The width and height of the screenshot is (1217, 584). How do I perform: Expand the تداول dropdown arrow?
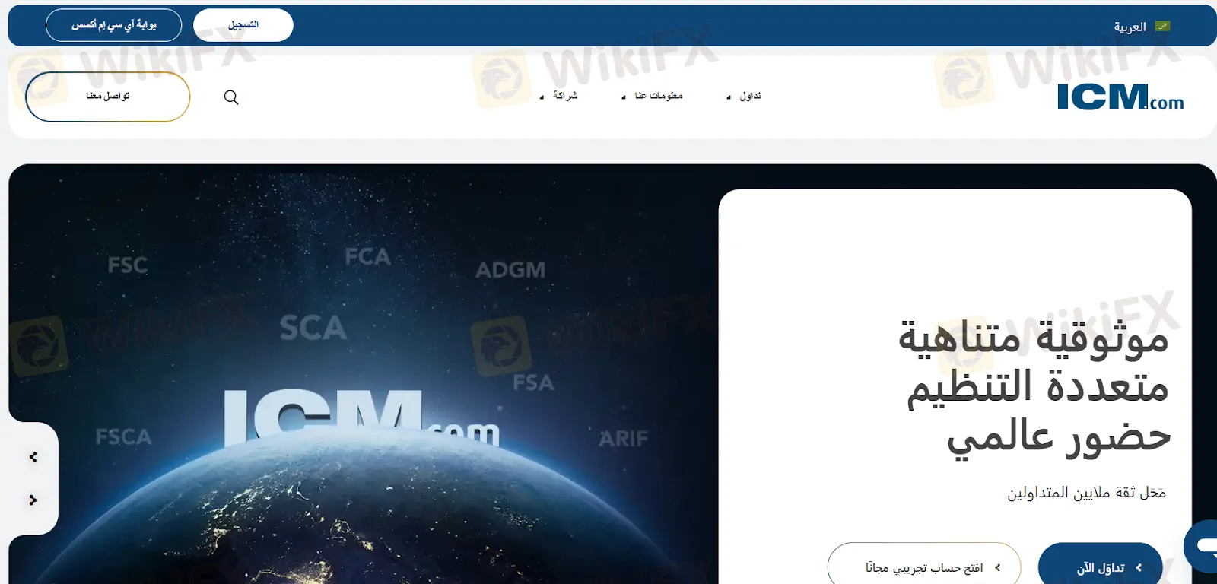tap(729, 97)
